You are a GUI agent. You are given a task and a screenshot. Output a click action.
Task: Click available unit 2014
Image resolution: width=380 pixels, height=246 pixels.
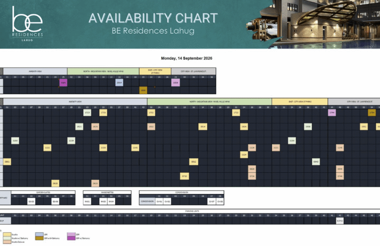pos(119,83)
